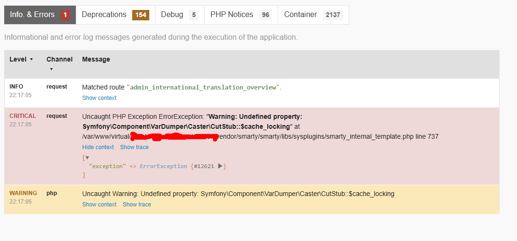The image size is (517, 241).
Task: Show trace for the PHP warning
Action: pos(137,205)
